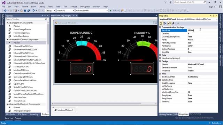
Task: Click the BaudRate value field 19200
Action: pos(202,31)
